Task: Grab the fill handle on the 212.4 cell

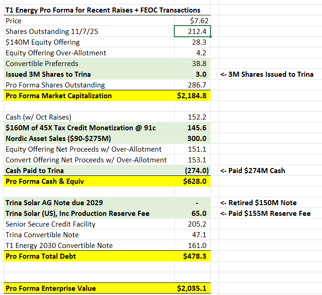Action: coord(211,36)
